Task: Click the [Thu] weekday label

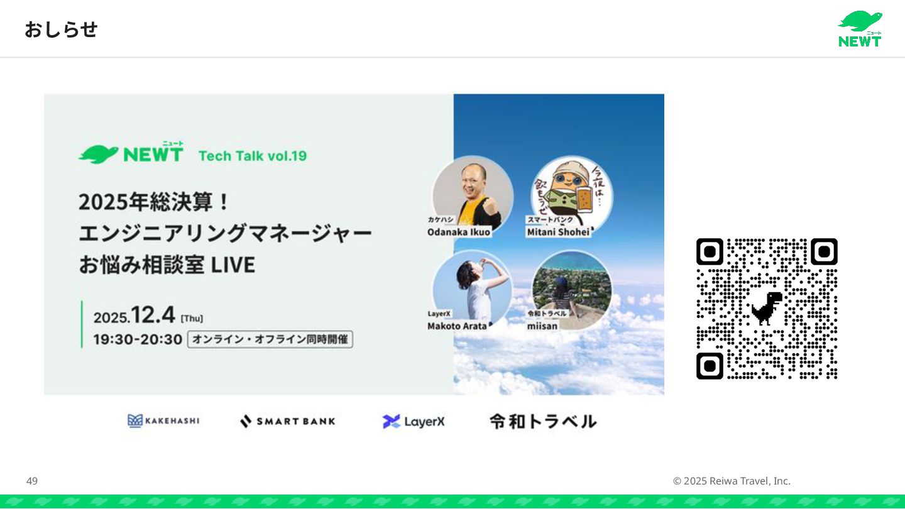Action: [x=192, y=319]
